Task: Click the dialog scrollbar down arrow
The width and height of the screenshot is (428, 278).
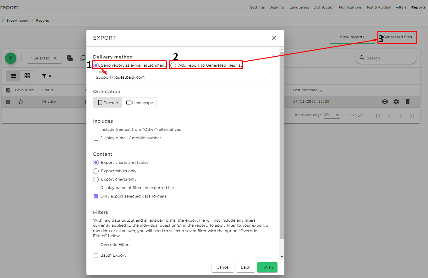Action: (x=282, y=257)
